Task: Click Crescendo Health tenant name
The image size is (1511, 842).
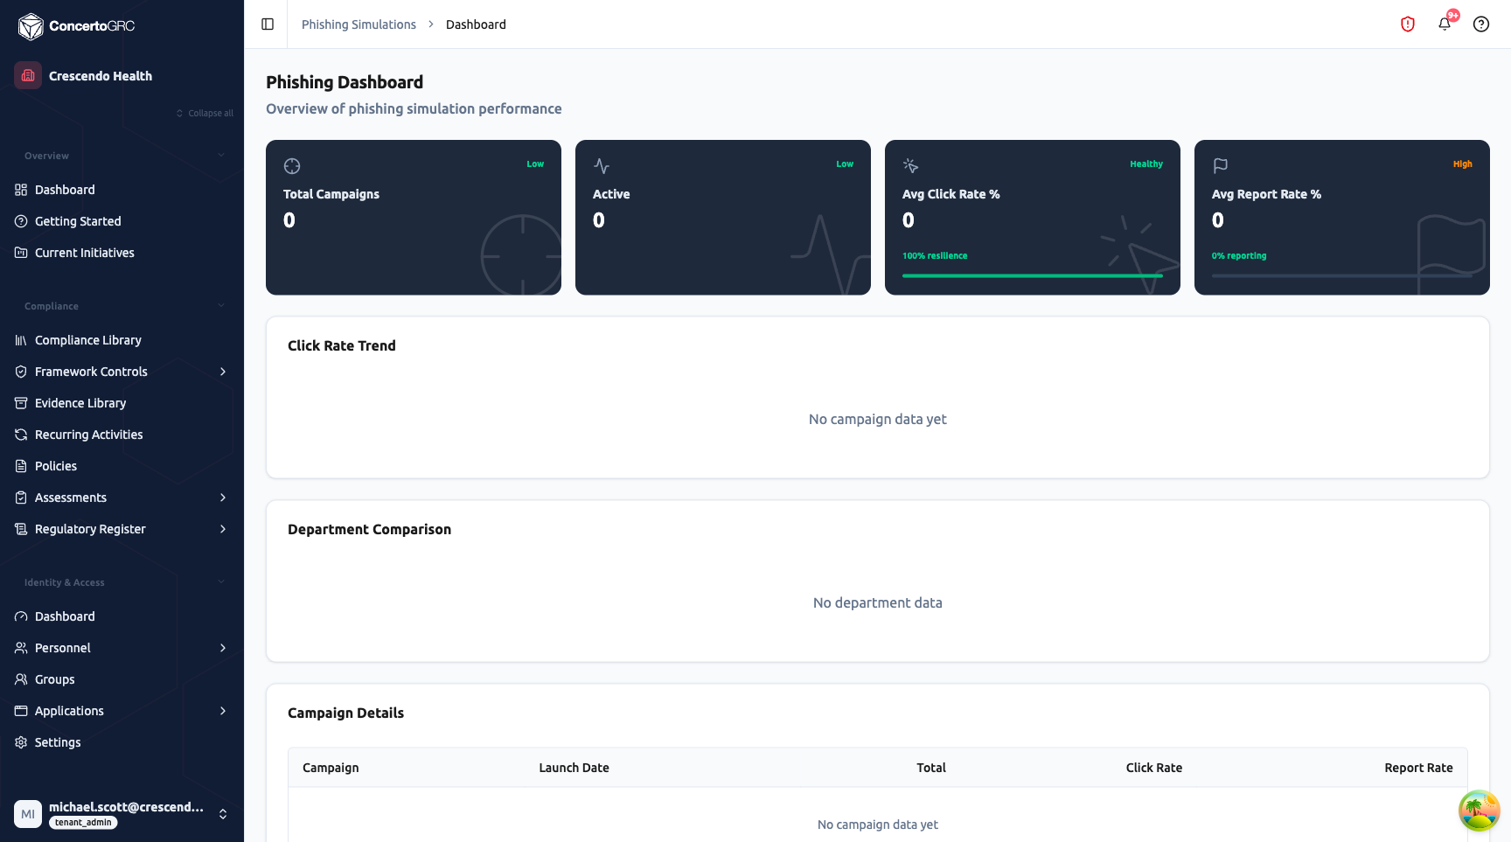Action: click(101, 76)
